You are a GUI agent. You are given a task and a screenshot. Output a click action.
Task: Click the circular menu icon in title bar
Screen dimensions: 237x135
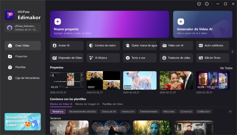click(206, 4)
